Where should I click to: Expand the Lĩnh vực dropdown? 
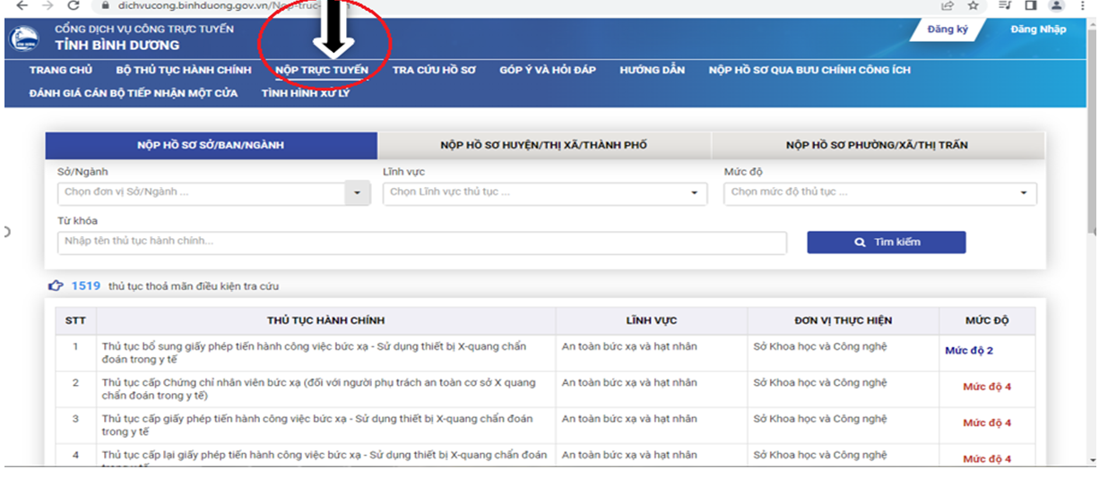click(x=693, y=192)
